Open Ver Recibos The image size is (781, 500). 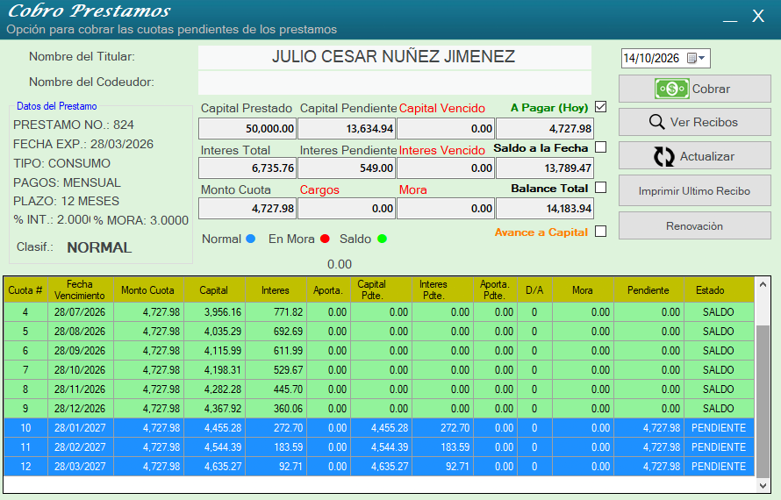click(695, 122)
